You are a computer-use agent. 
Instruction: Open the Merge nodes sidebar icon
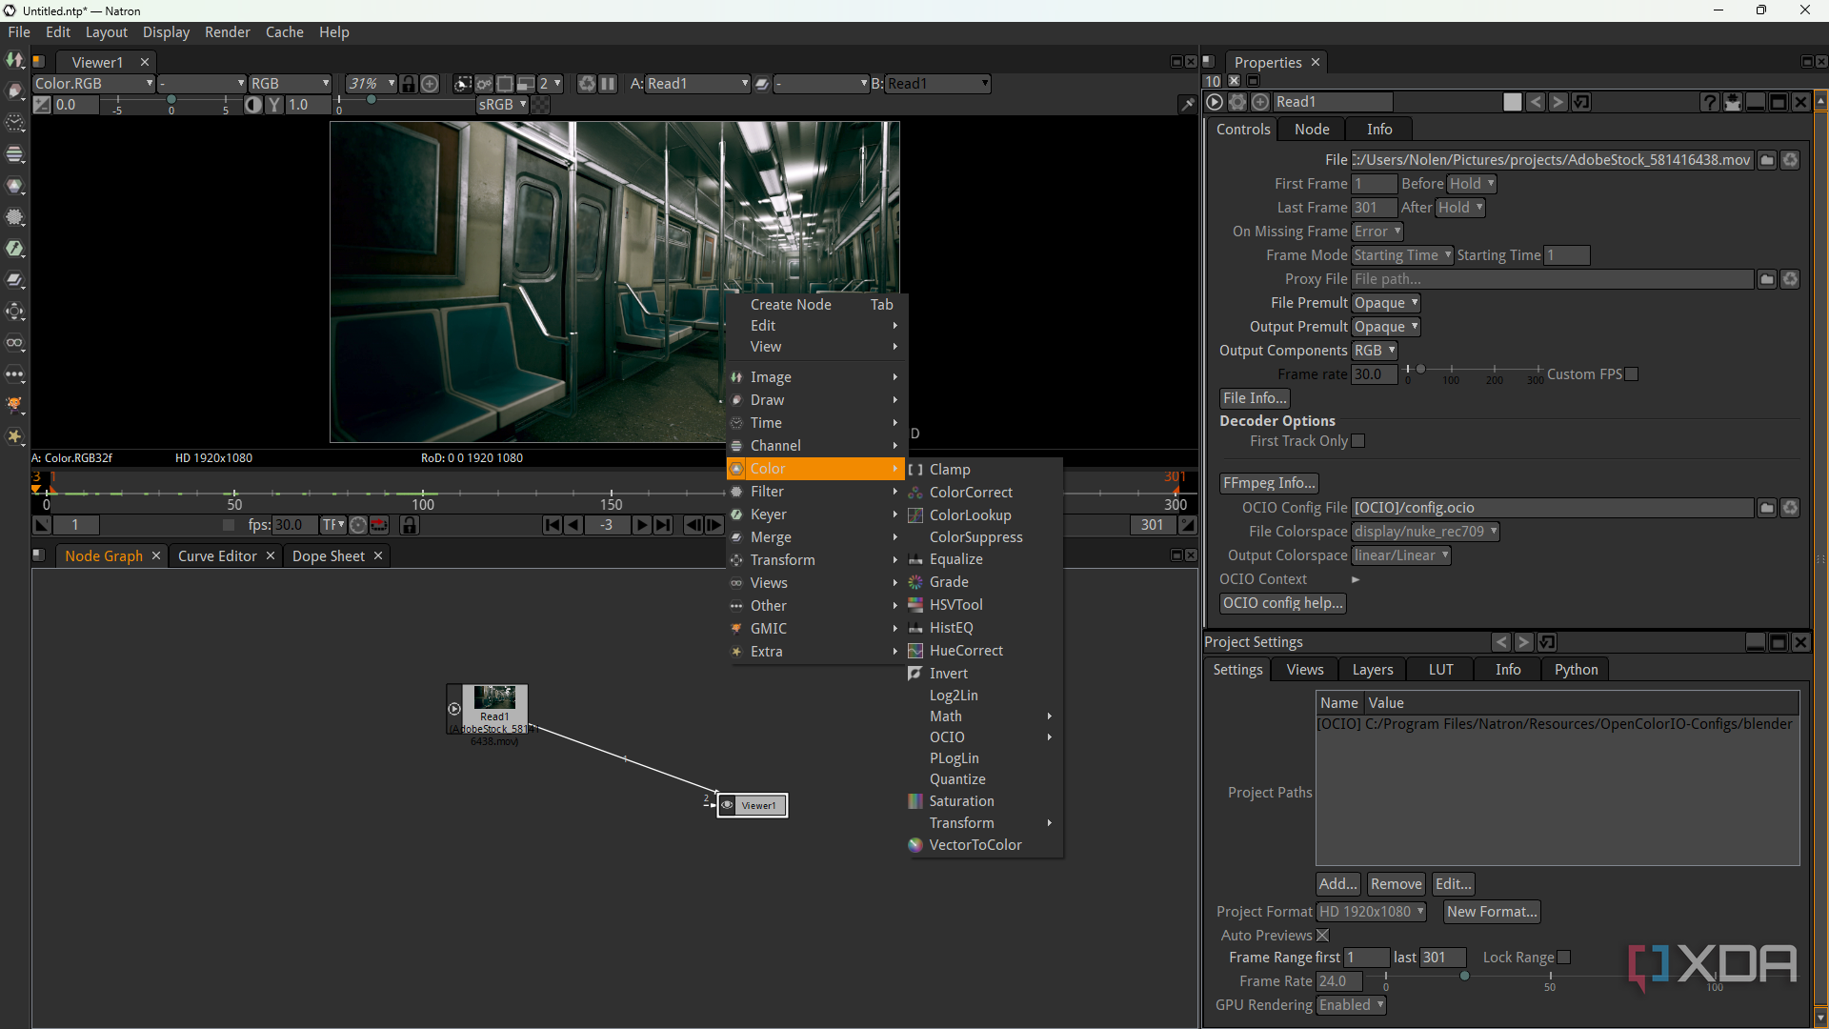tap(15, 280)
